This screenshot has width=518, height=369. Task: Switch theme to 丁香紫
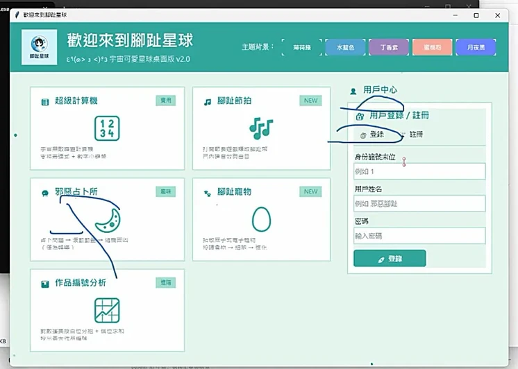point(389,47)
